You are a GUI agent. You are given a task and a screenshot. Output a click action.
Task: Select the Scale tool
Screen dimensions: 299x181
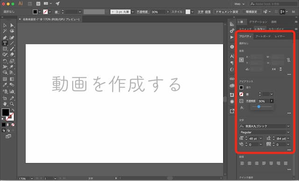pos(12,61)
